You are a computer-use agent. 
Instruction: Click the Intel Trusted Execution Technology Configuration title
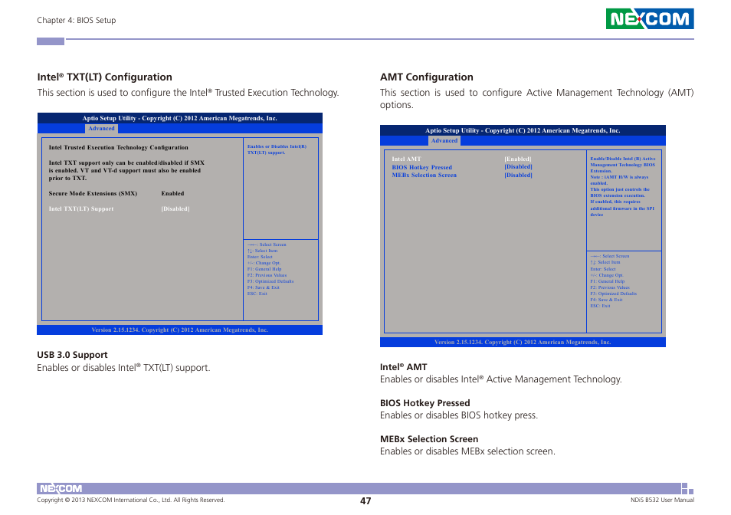(x=119, y=147)
